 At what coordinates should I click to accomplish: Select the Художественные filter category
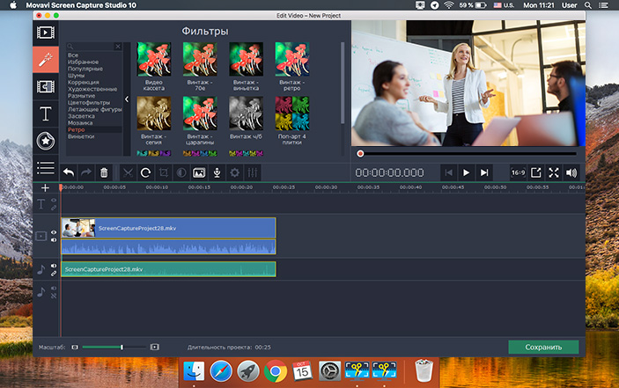pos(92,89)
